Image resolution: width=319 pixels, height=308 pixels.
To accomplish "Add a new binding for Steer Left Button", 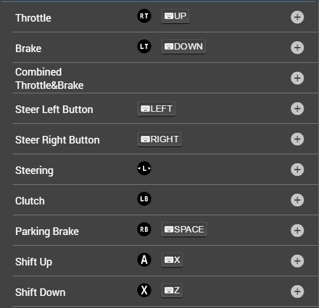I will (297, 109).
